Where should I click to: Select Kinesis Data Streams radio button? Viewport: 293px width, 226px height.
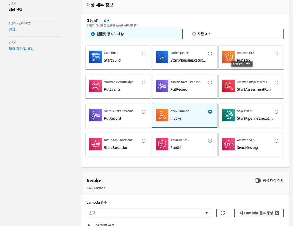143,112
